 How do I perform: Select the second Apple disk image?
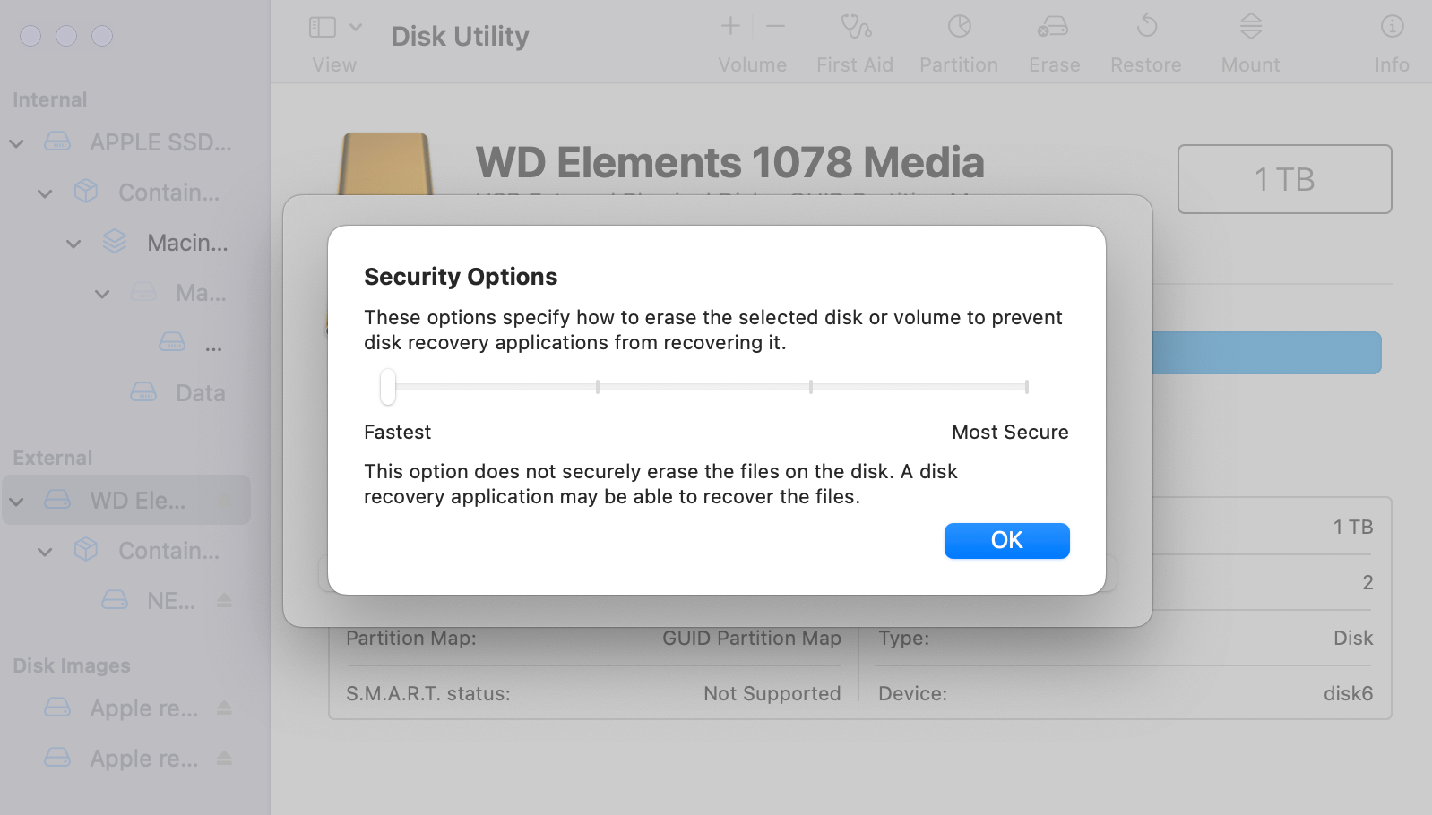[143, 759]
